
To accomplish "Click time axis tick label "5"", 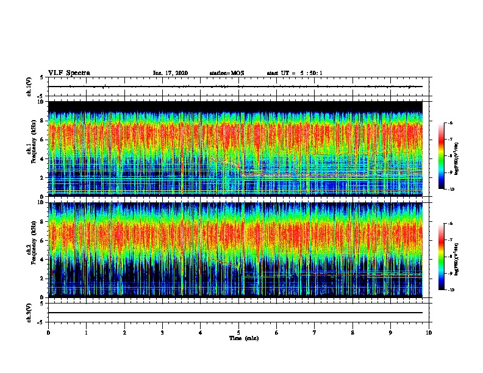I will pos(238,333).
